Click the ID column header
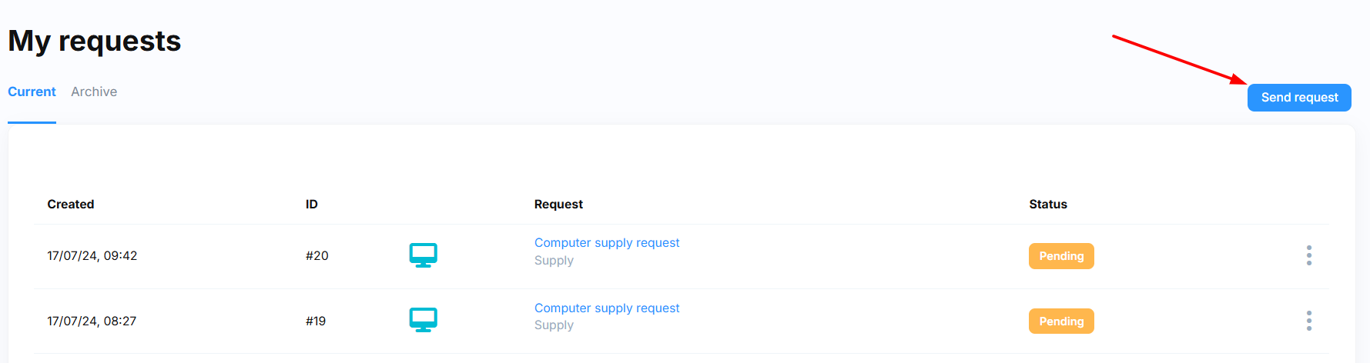This screenshot has height=363, width=1370. tap(311, 204)
